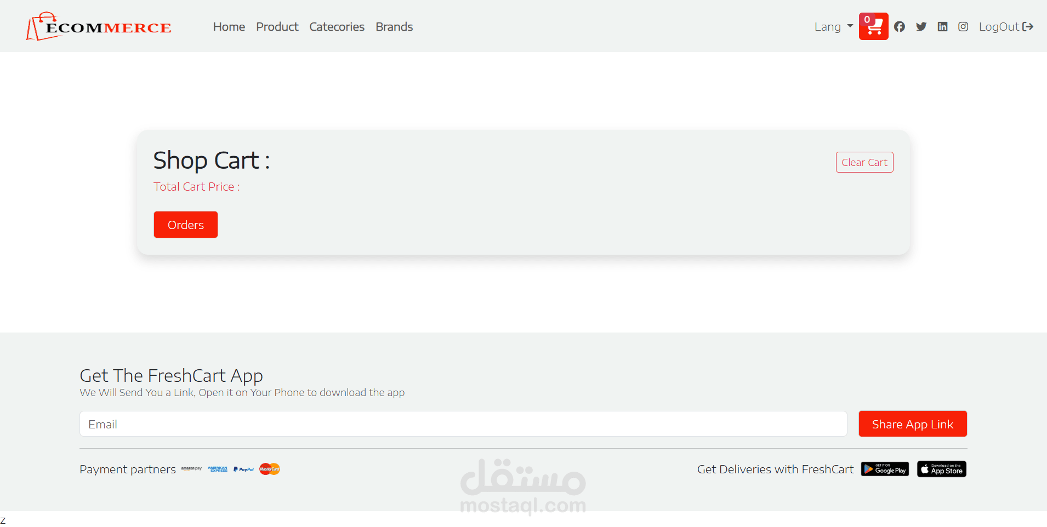Open the Product menu item
1047x527 pixels.
point(277,27)
